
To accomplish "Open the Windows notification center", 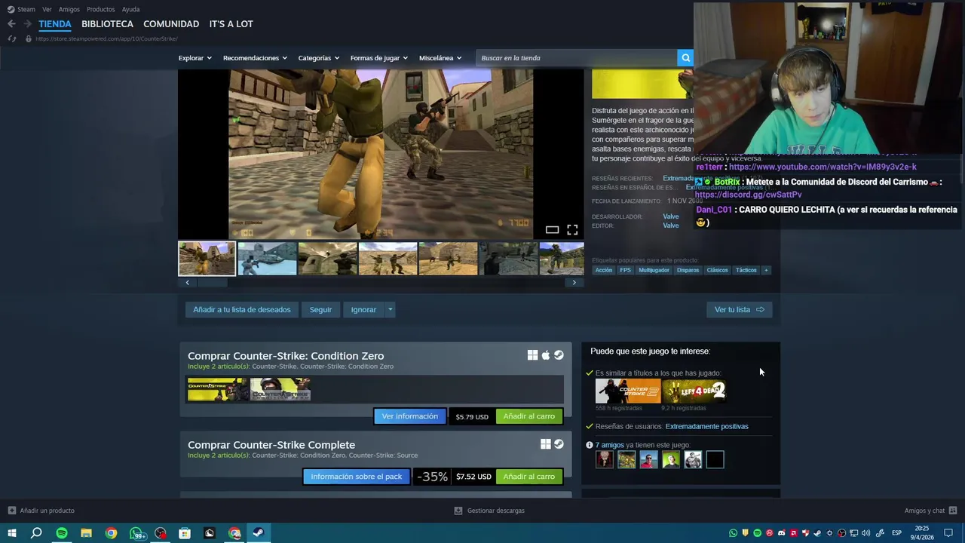I will click(948, 533).
